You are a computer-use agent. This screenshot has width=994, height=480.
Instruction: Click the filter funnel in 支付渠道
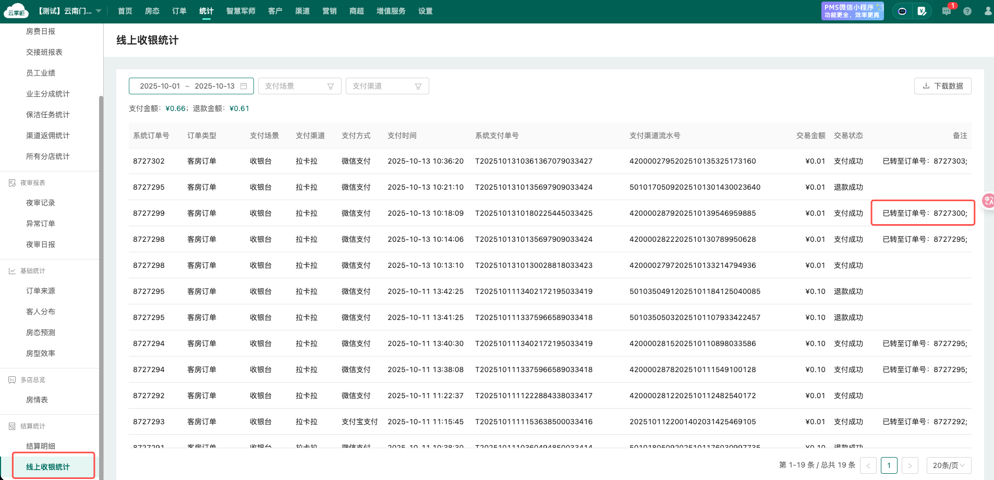pos(418,87)
